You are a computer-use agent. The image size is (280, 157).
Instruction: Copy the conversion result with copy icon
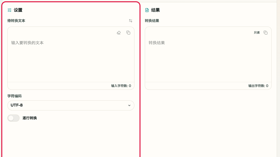coord(266,33)
